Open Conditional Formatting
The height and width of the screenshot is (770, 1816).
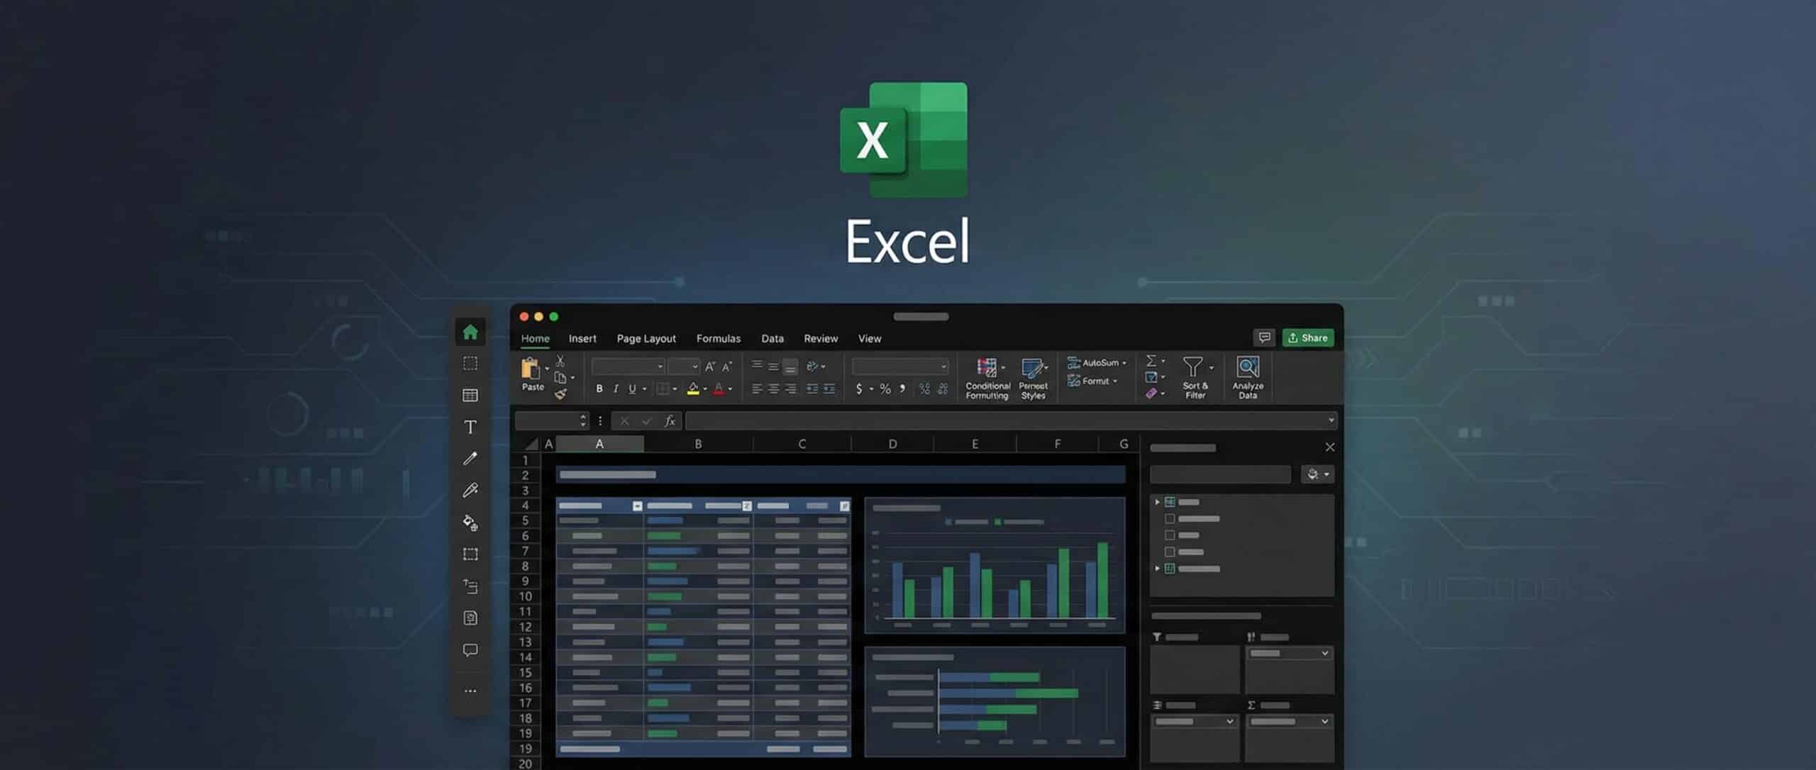tap(987, 377)
